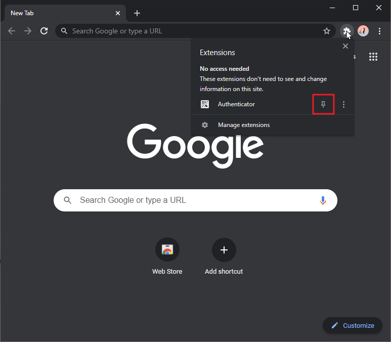The width and height of the screenshot is (391, 342).
Task: Click the address bar URL field
Action: 192,31
